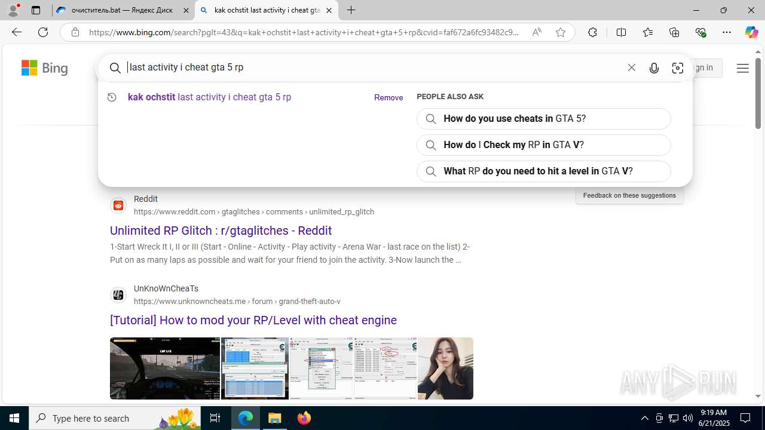Show hidden system tray icons
This screenshot has width=765, height=430.
click(x=644, y=418)
